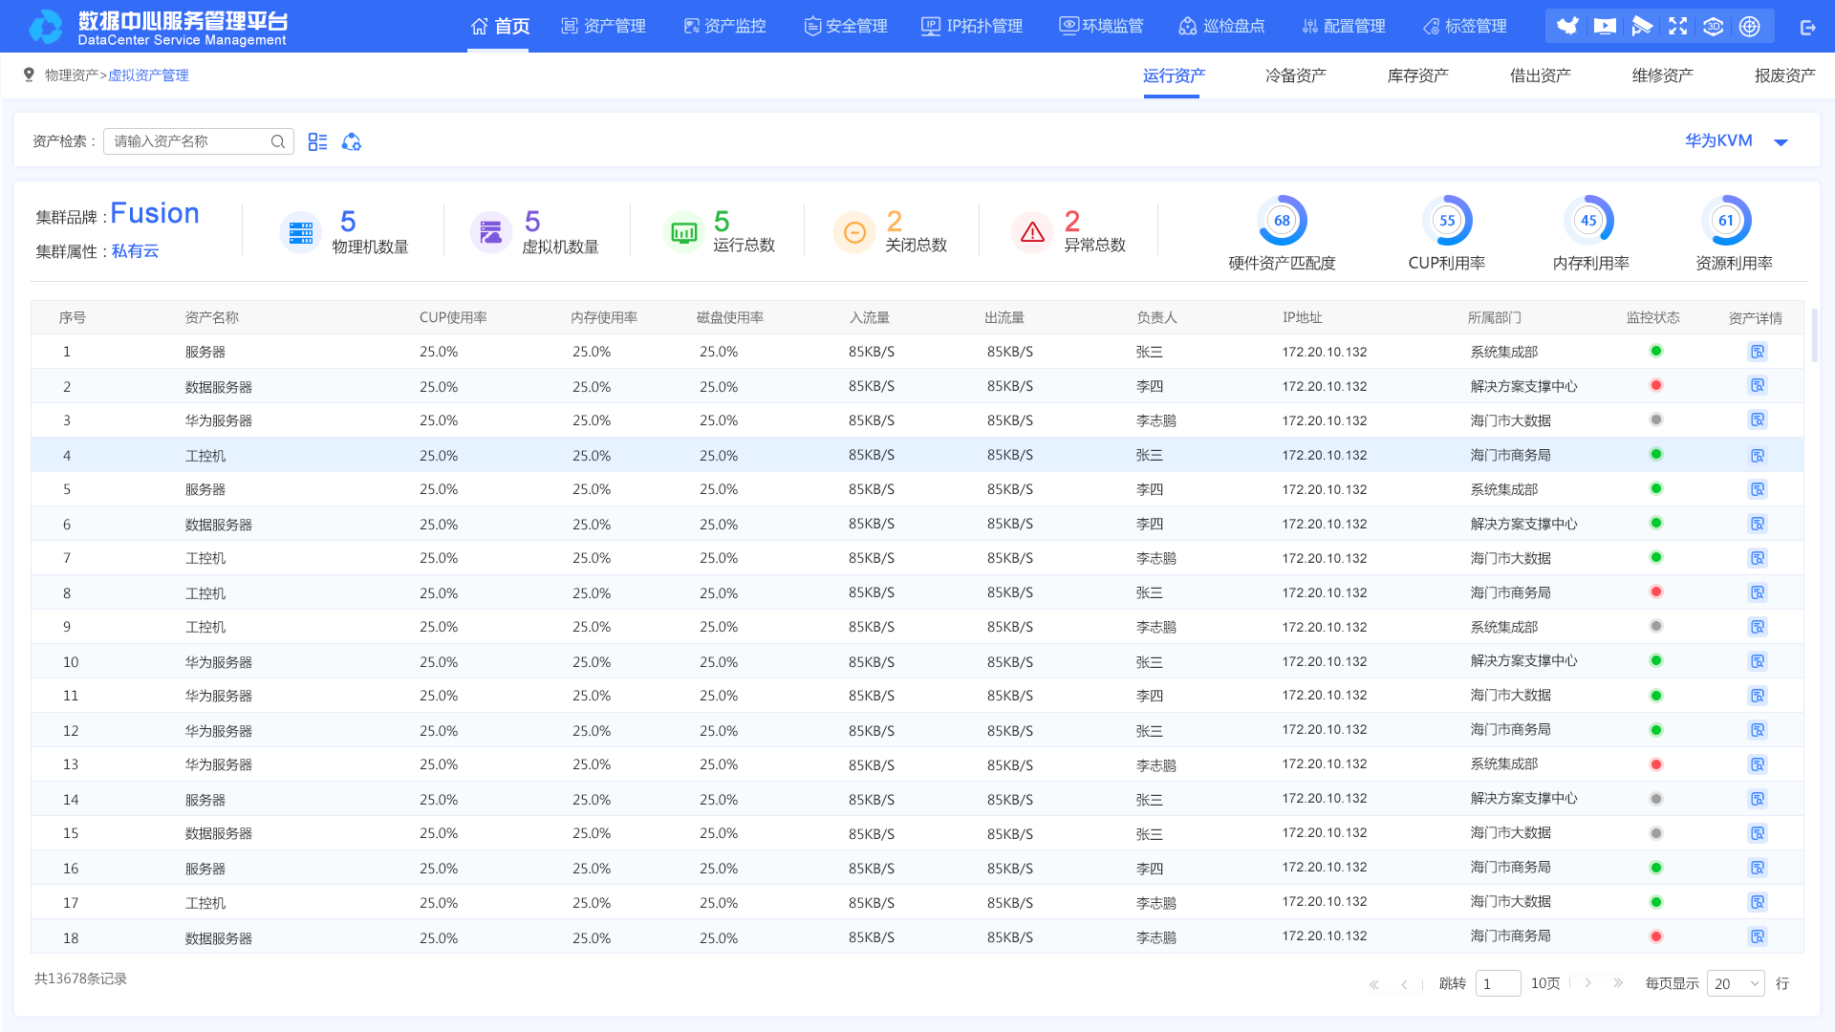Select the 运行资产 tab
Screen dimensions: 1835x1032
tap(1174, 75)
